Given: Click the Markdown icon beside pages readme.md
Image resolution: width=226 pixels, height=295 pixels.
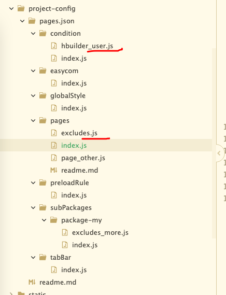Looking at the screenshot, I should 53,170.
